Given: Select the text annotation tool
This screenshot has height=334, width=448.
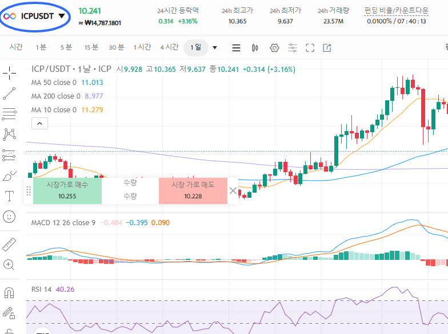Looking at the screenshot, I should pyautogui.click(x=9, y=196).
